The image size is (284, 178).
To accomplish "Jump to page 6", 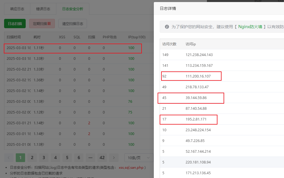I will click(x=79, y=158).
